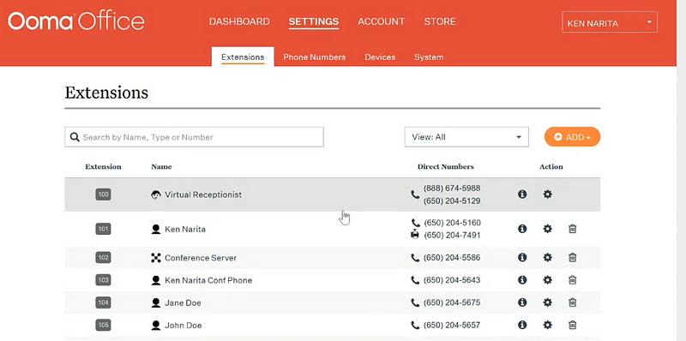
Task: Open the Store menu
Action: pyautogui.click(x=440, y=21)
